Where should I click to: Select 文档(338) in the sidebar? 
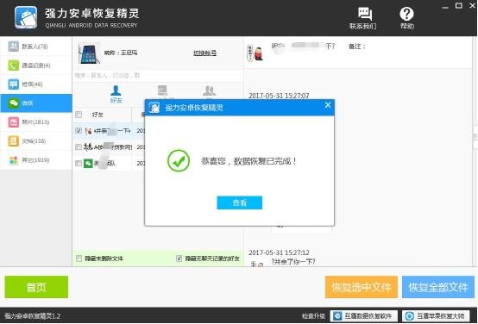[36, 141]
